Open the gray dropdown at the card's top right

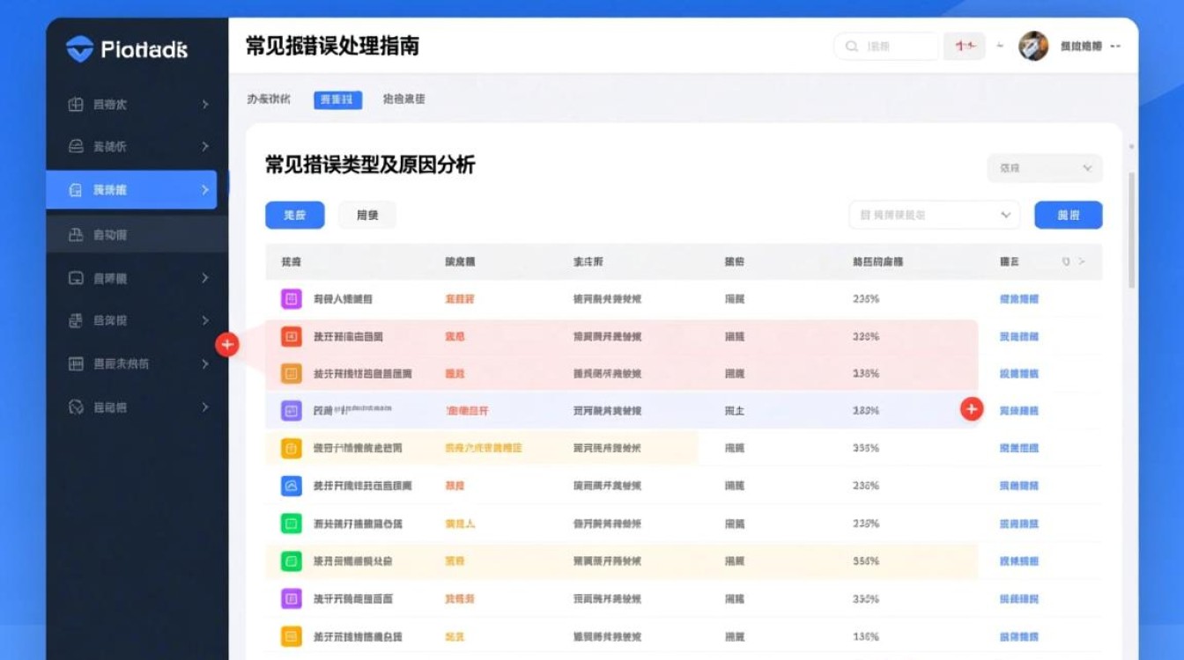[x=1045, y=168]
